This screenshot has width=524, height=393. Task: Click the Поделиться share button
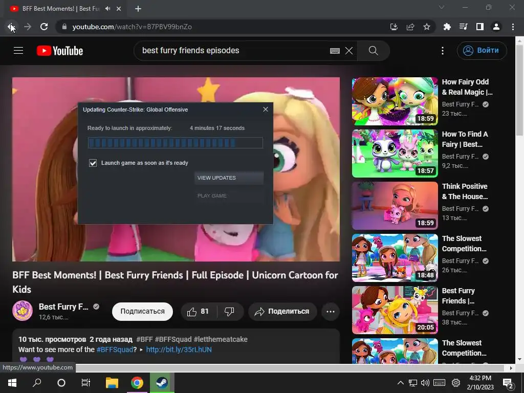(282, 312)
